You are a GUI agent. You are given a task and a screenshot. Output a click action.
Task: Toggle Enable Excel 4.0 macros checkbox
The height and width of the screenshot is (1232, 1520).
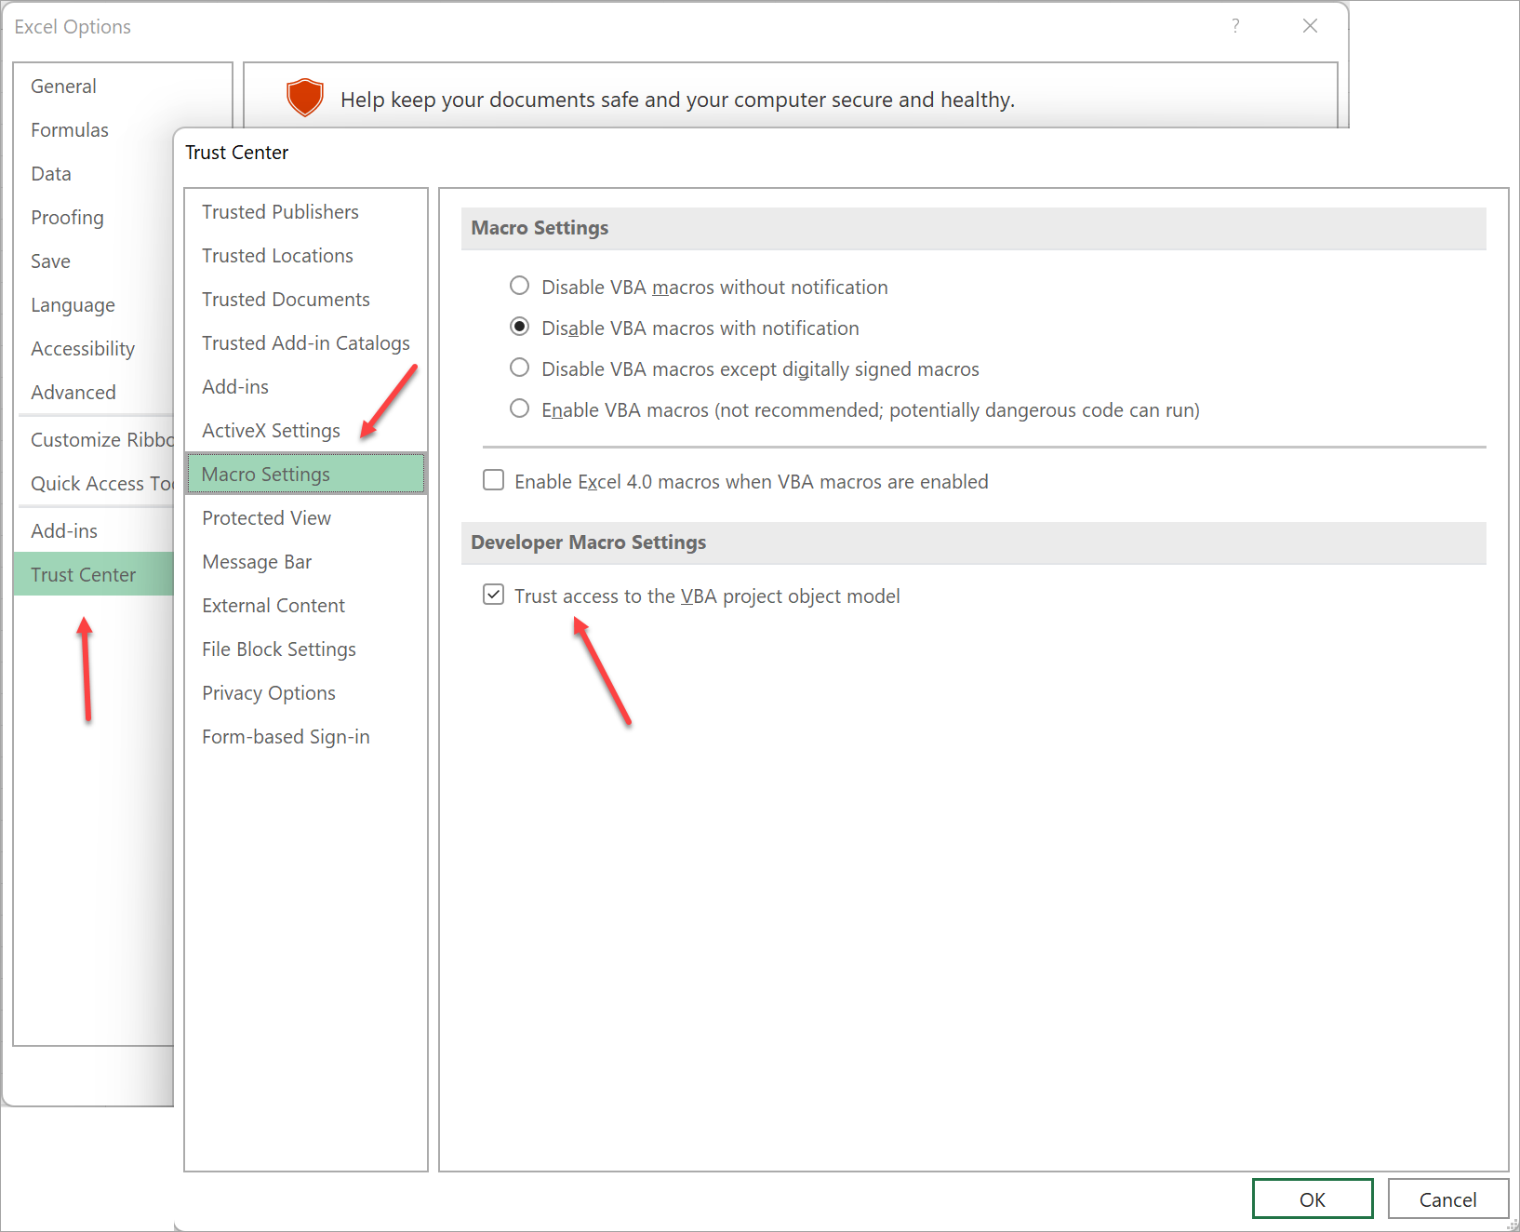click(x=494, y=481)
